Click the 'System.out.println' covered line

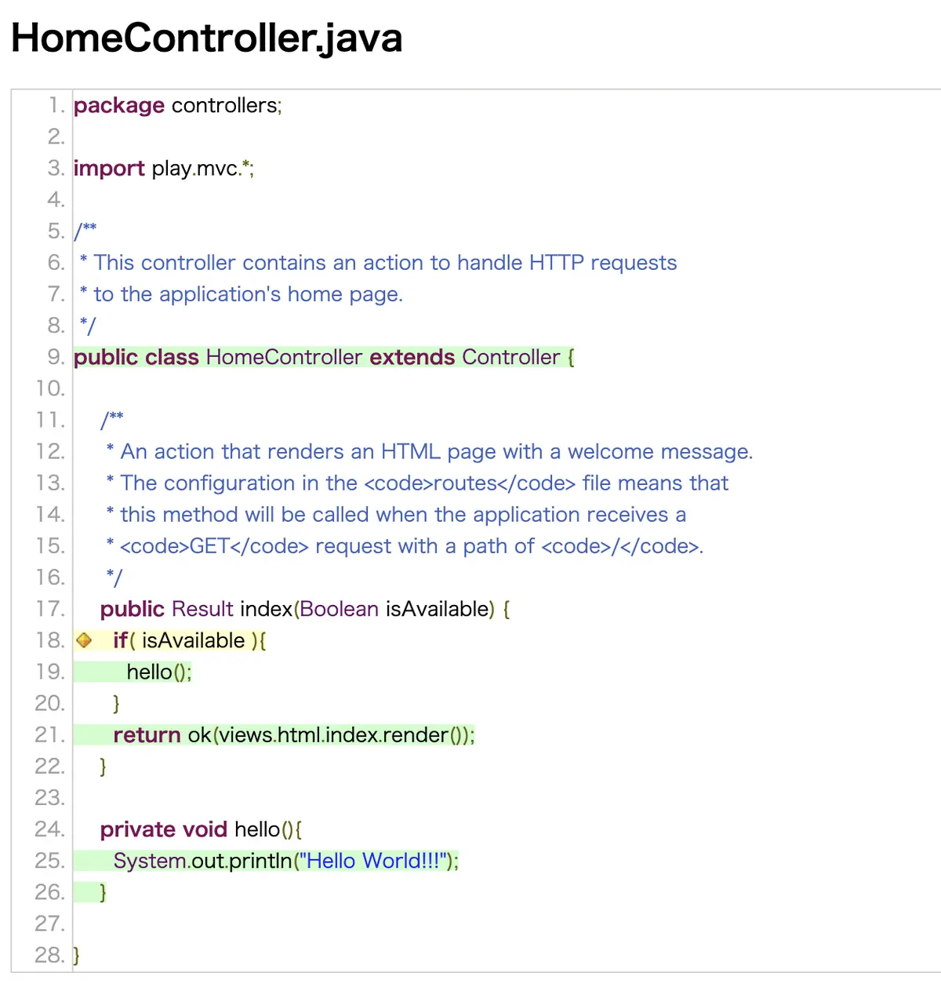click(267, 861)
